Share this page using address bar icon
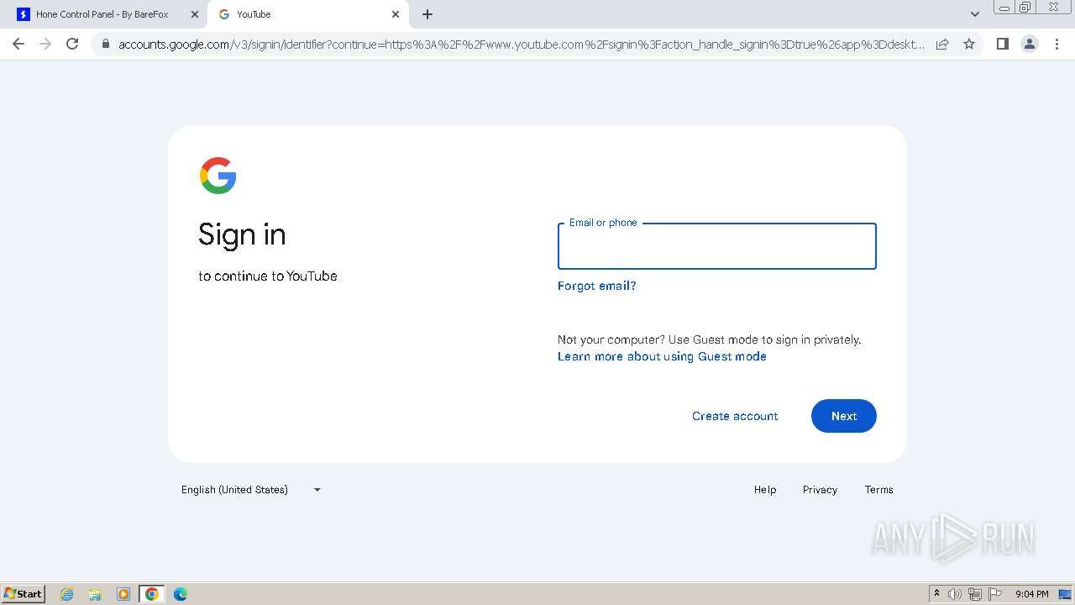 942,44
